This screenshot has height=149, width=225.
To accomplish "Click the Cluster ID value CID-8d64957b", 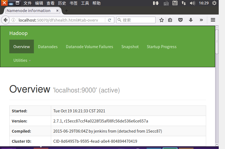I will pos(95,141).
